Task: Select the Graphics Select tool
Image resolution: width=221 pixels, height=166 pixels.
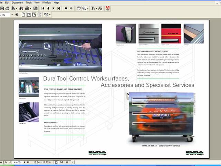Action: point(100,8)
